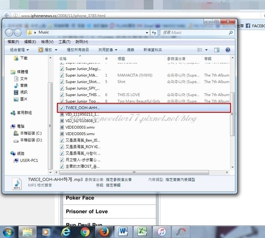Click the 播放 play button in toolbar
Screen dimensions: 265x238
pyautogui.click(x=45, y=50)
